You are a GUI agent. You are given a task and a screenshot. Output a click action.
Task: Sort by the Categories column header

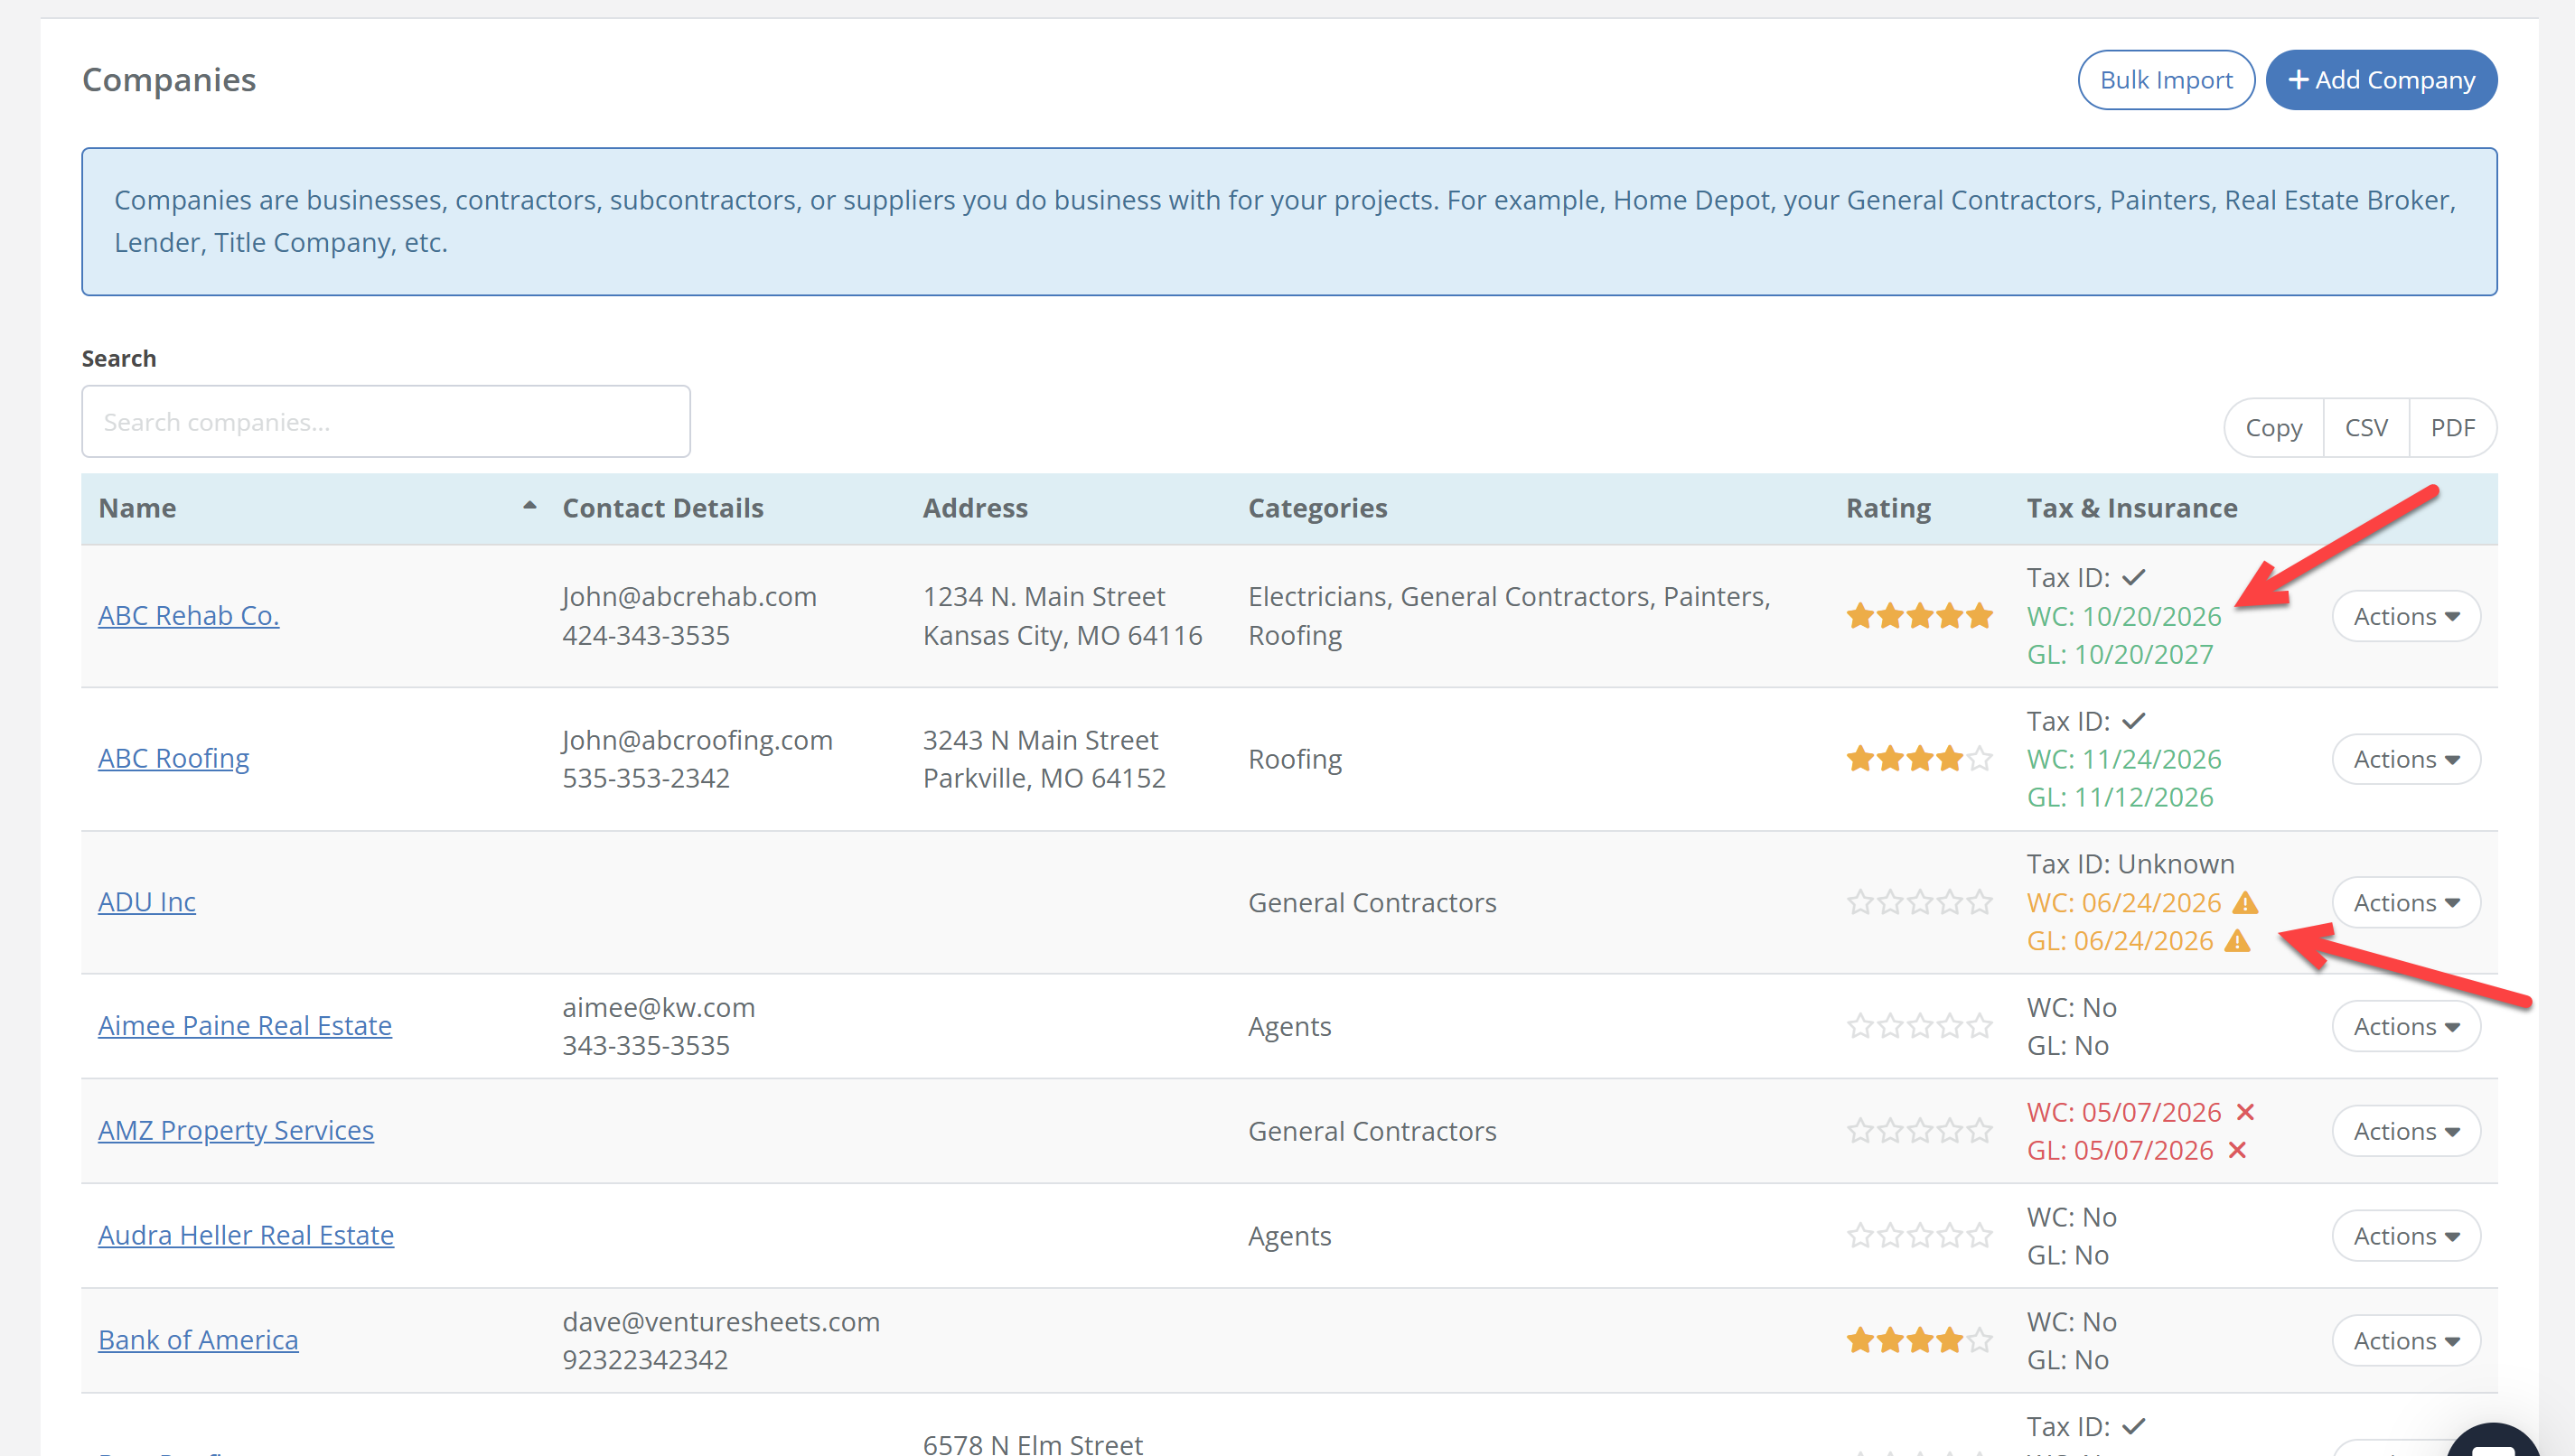coord(1317,508)
